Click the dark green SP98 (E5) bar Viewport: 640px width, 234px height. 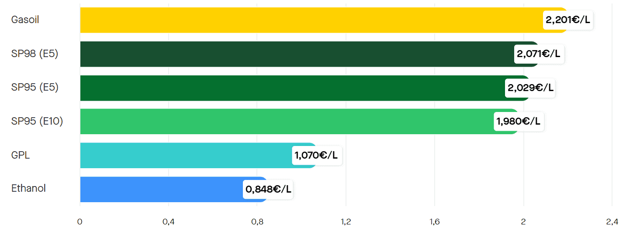[297, 54]
